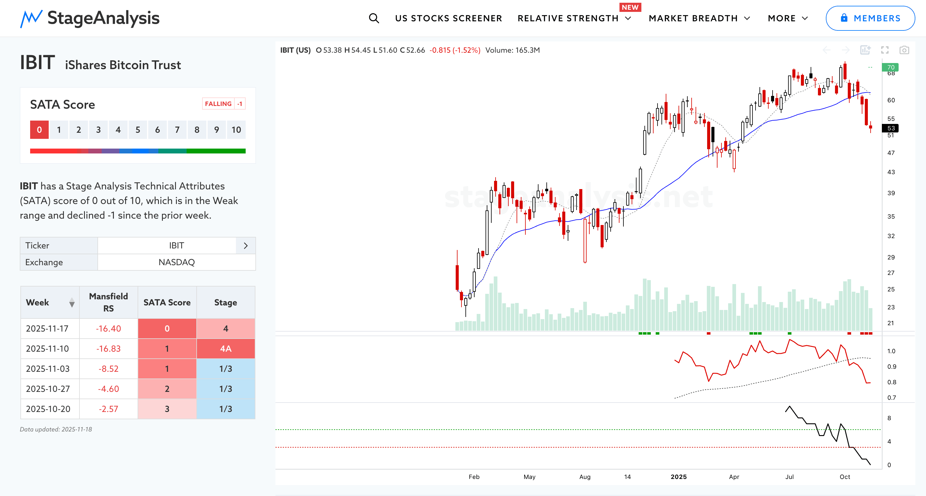
Task: Click the 2025-11-10 week row
Action: coord(47,349)
